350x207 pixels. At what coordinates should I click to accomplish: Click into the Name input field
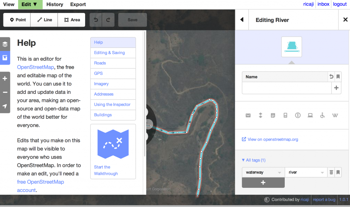pyautogui.click(x=287, y=88)
